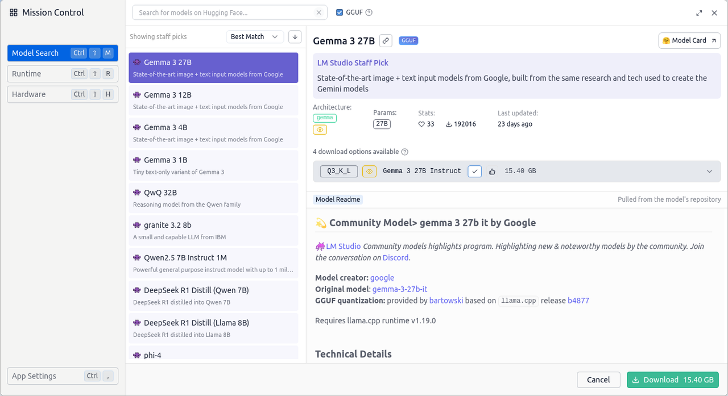
Task: Download the 15.40 GB model
Action: click(x=672, y=380)
